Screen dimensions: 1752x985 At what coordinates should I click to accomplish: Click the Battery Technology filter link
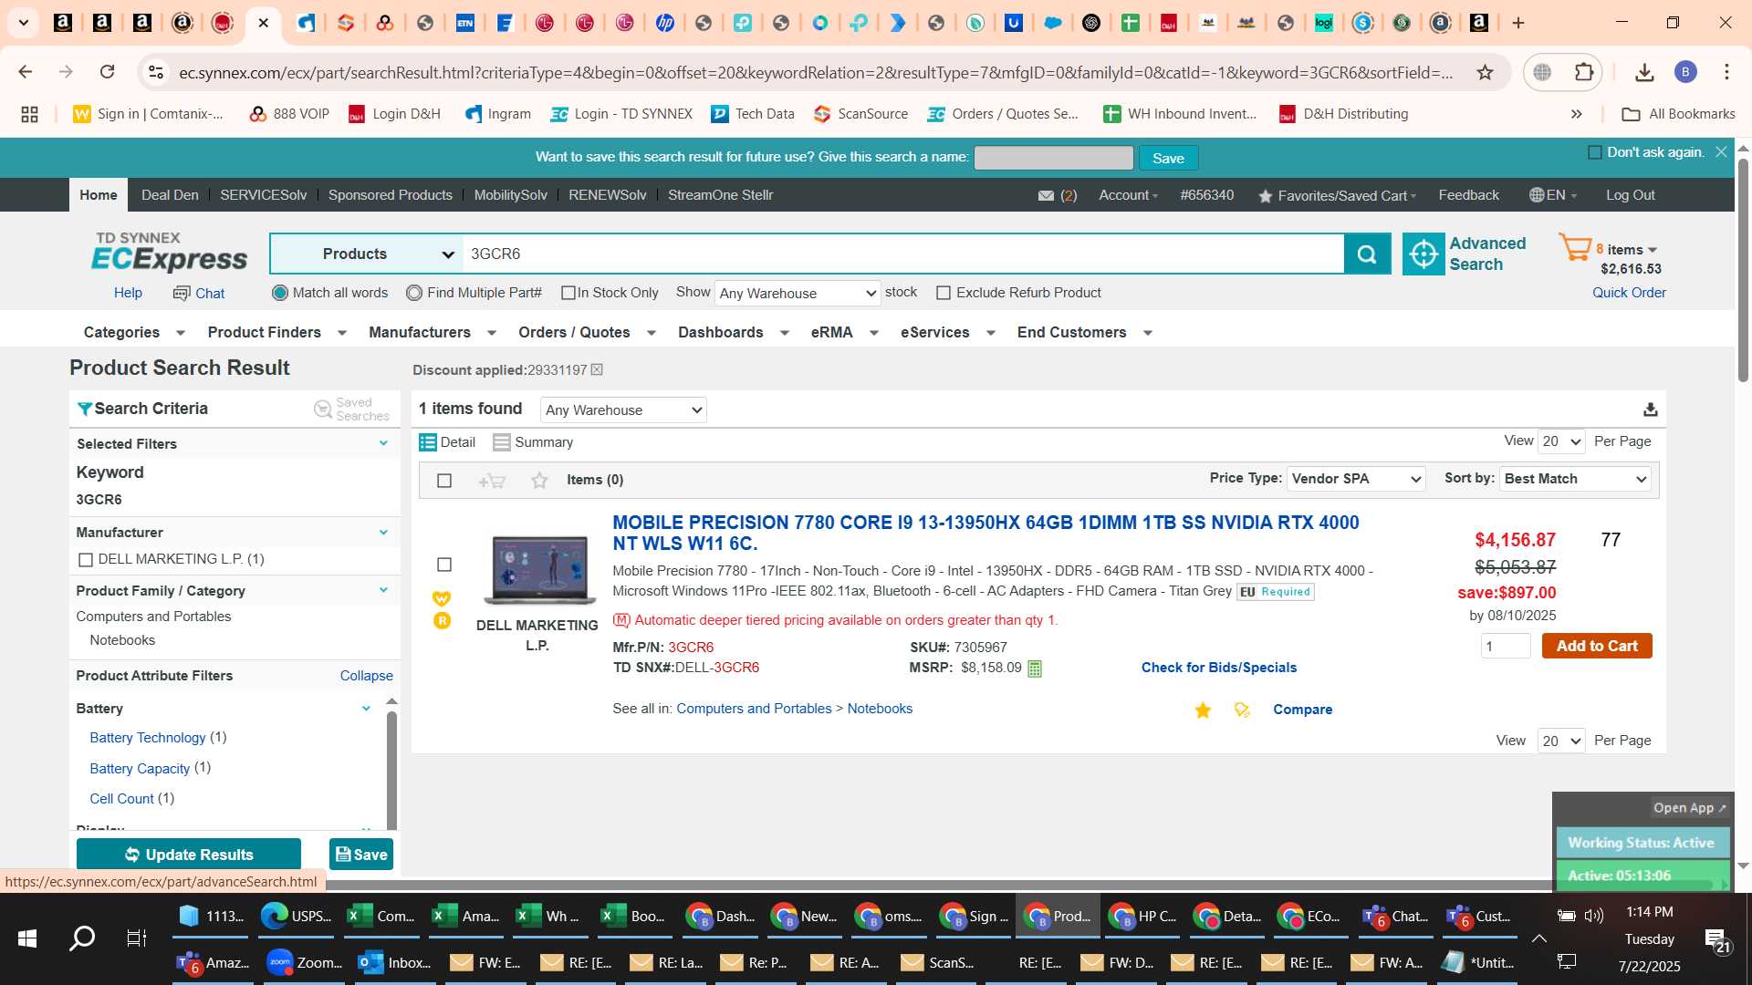(x=148, y=737)
